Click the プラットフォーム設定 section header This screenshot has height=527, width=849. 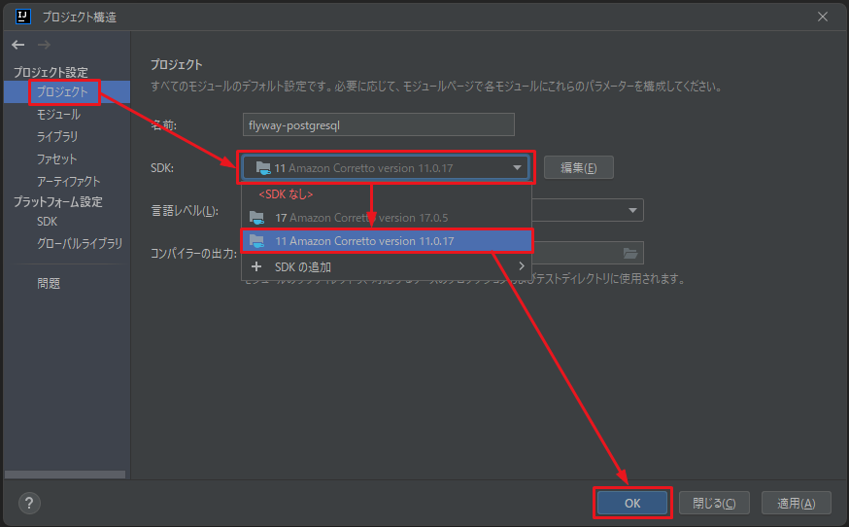coord(58,201)
